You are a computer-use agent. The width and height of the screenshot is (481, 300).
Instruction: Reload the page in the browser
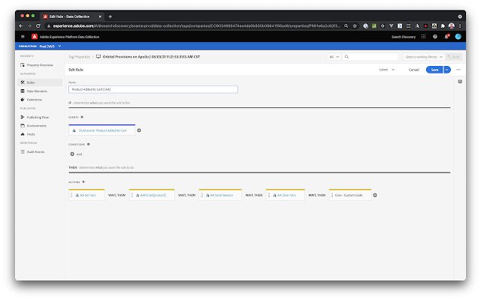[38, 26]
